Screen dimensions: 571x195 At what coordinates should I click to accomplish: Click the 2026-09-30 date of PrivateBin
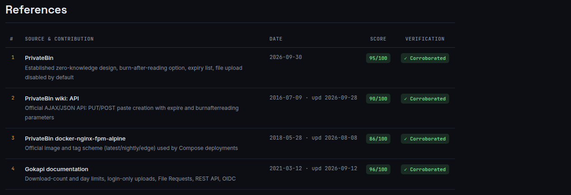(x=285, y=57)
